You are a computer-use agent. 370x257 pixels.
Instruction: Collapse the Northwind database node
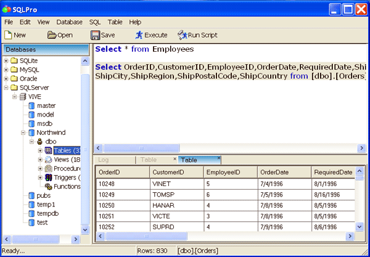coord(23,133)
